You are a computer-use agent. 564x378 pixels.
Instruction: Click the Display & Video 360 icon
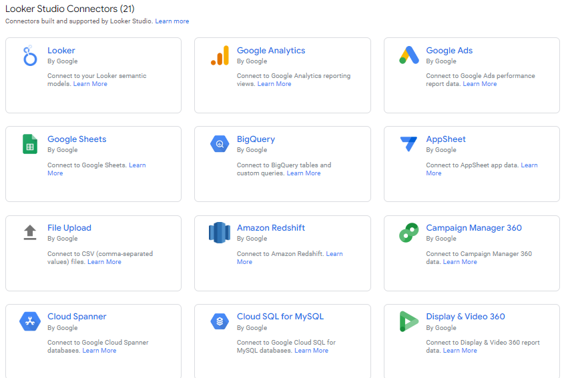point(408,321)
